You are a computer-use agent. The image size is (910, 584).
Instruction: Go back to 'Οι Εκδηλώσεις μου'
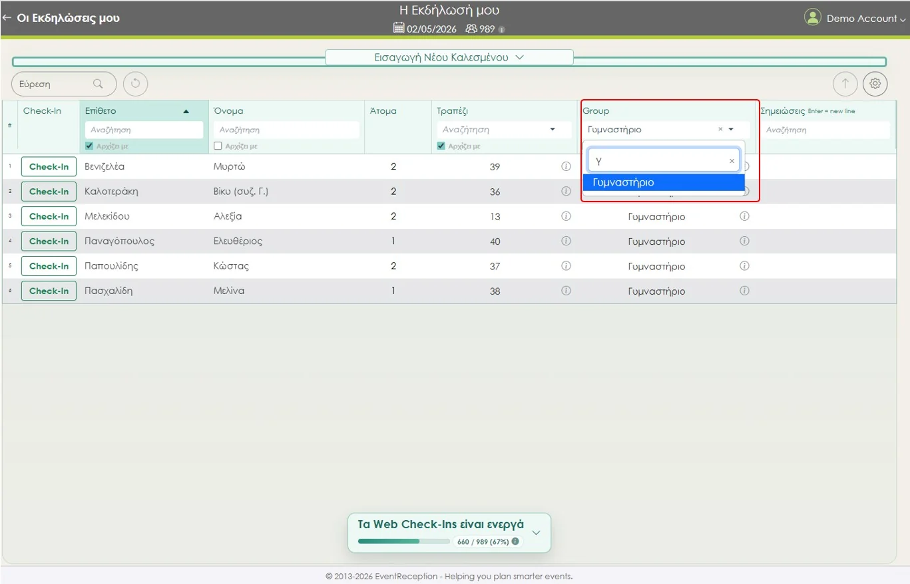click(x=61, y=18)
